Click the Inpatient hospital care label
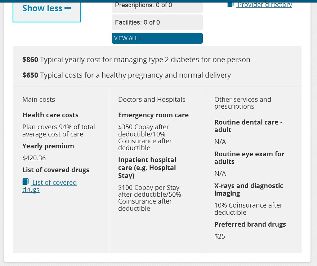Image resolution: width=317 pixels, height=266 pixels. [x=147, y=167]
